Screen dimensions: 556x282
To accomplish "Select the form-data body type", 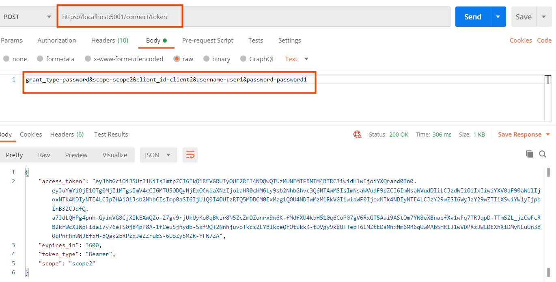I will click(x=56, y=59).
